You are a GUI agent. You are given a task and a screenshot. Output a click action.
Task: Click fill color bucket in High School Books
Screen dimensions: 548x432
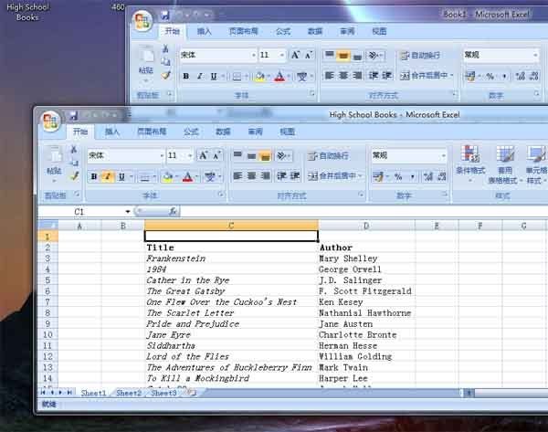tap(167, 177)
